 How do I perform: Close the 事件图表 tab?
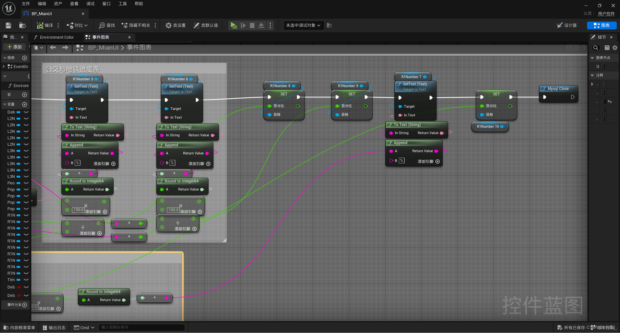tap(129, 37)
